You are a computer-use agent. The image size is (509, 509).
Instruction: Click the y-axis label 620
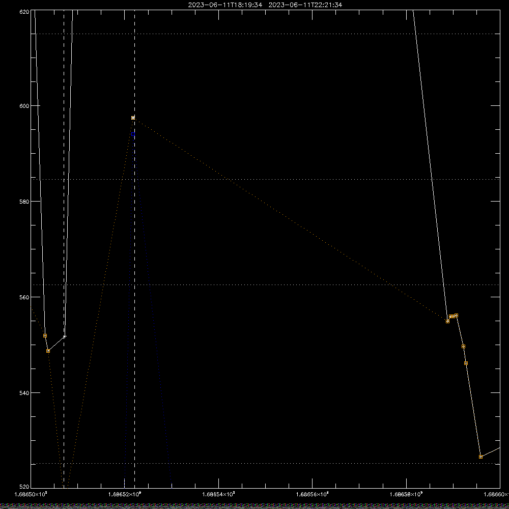[x=24, y=11]
